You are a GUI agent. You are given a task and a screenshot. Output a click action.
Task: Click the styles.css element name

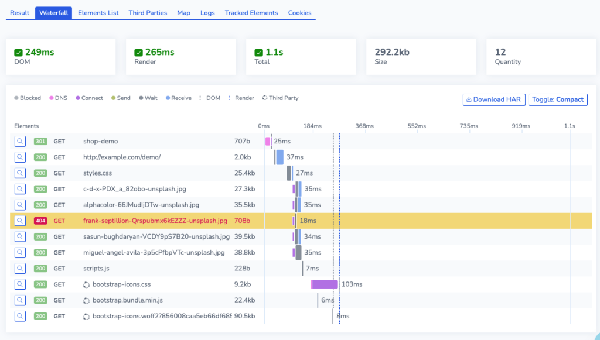click(98, 173)
